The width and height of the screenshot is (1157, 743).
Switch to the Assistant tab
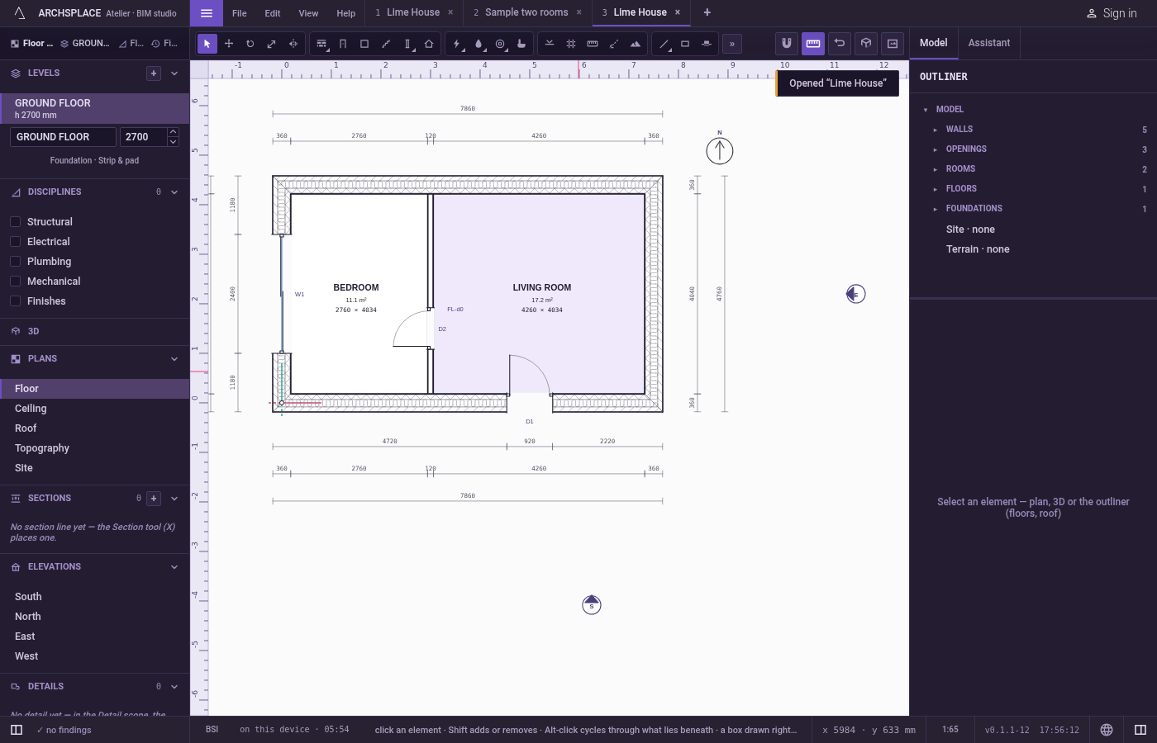coord(989,43)
